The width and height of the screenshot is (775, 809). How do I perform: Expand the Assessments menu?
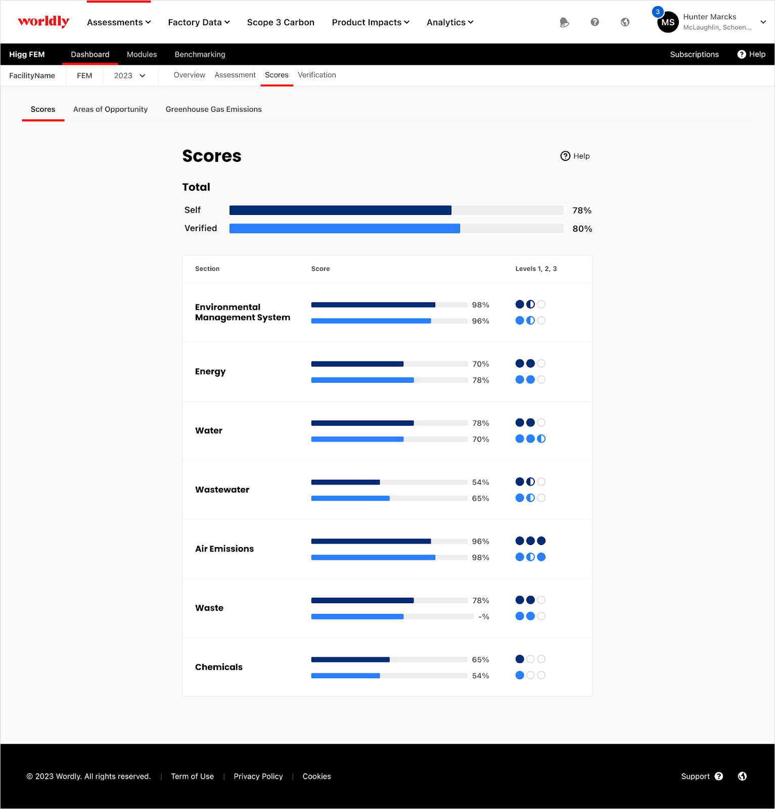click(x=119, y=22)
